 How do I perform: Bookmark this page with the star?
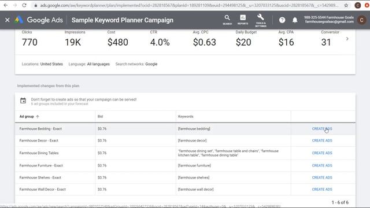(346, 5)
